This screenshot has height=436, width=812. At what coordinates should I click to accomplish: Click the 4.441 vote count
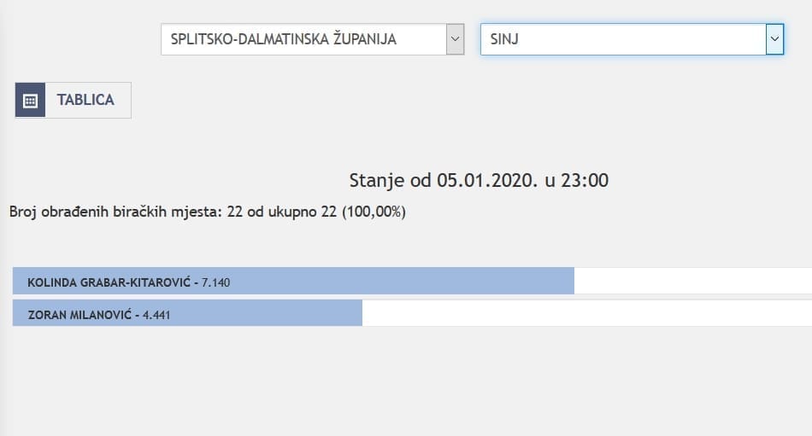tap(157, 314)
